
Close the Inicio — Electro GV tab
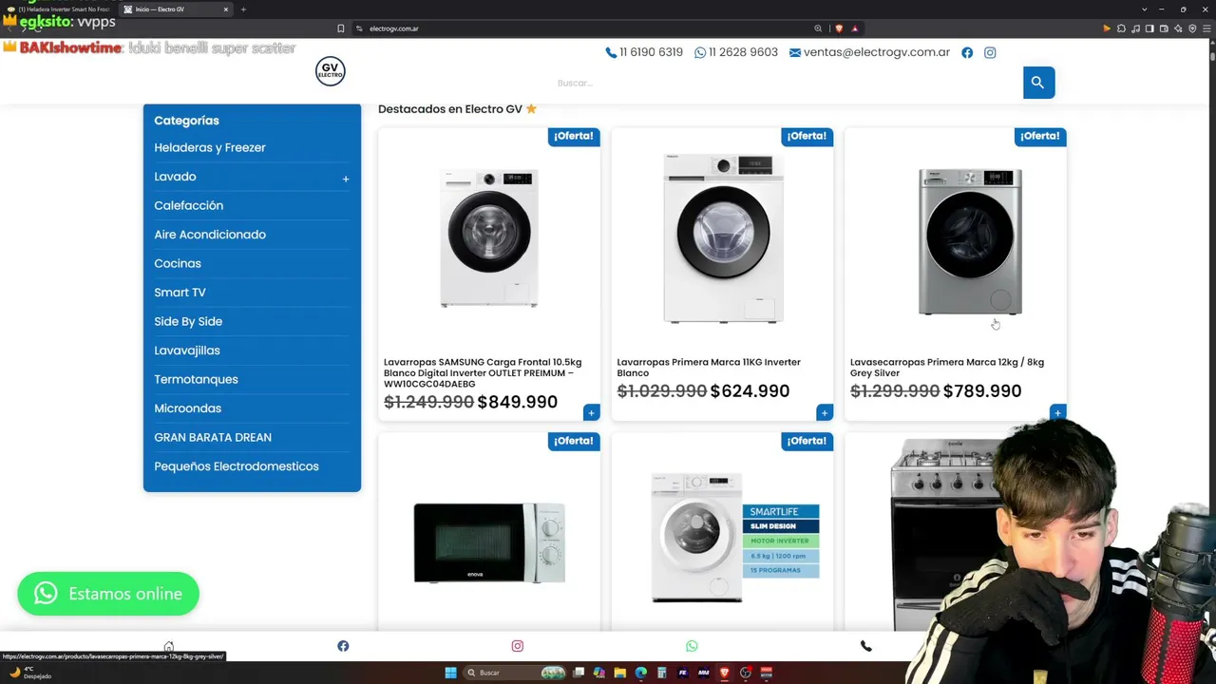click(226, 9)
